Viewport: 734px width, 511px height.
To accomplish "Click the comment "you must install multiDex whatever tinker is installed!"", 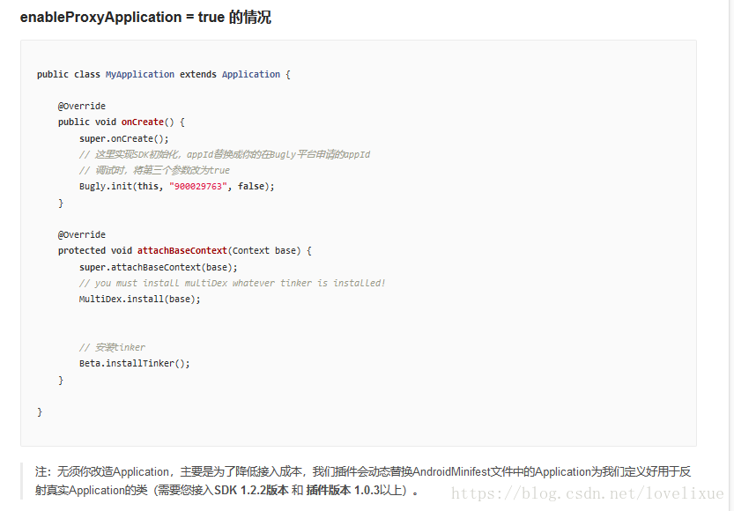I will 233,283.
